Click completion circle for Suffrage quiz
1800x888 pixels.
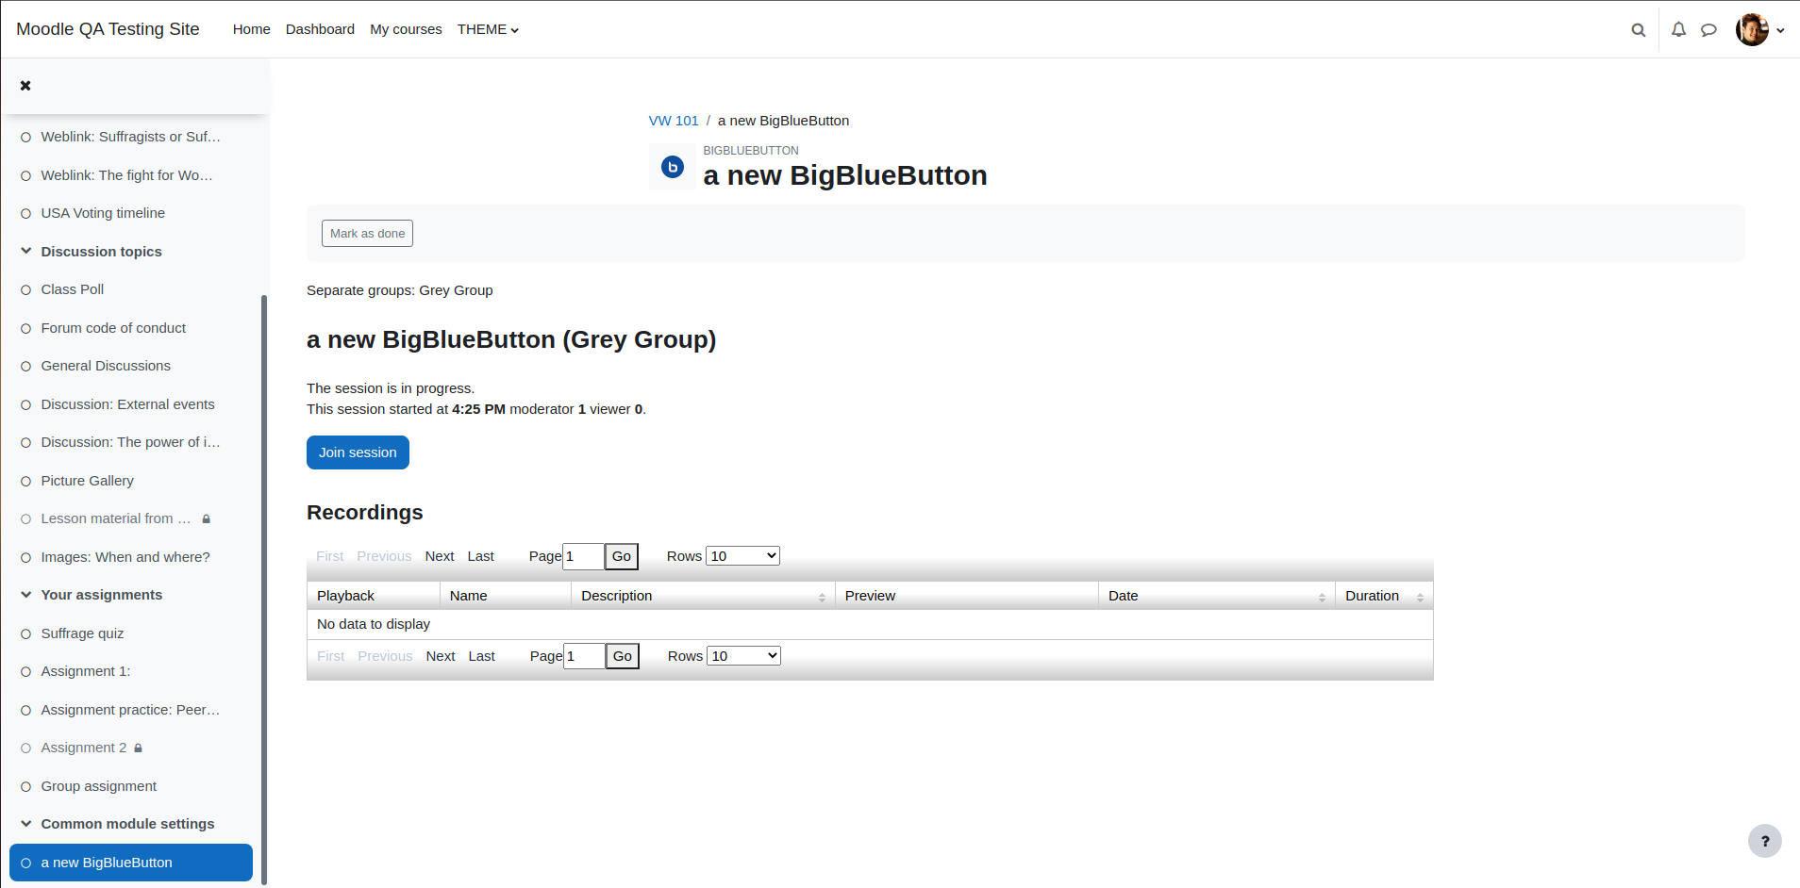(x=25, y=634)
